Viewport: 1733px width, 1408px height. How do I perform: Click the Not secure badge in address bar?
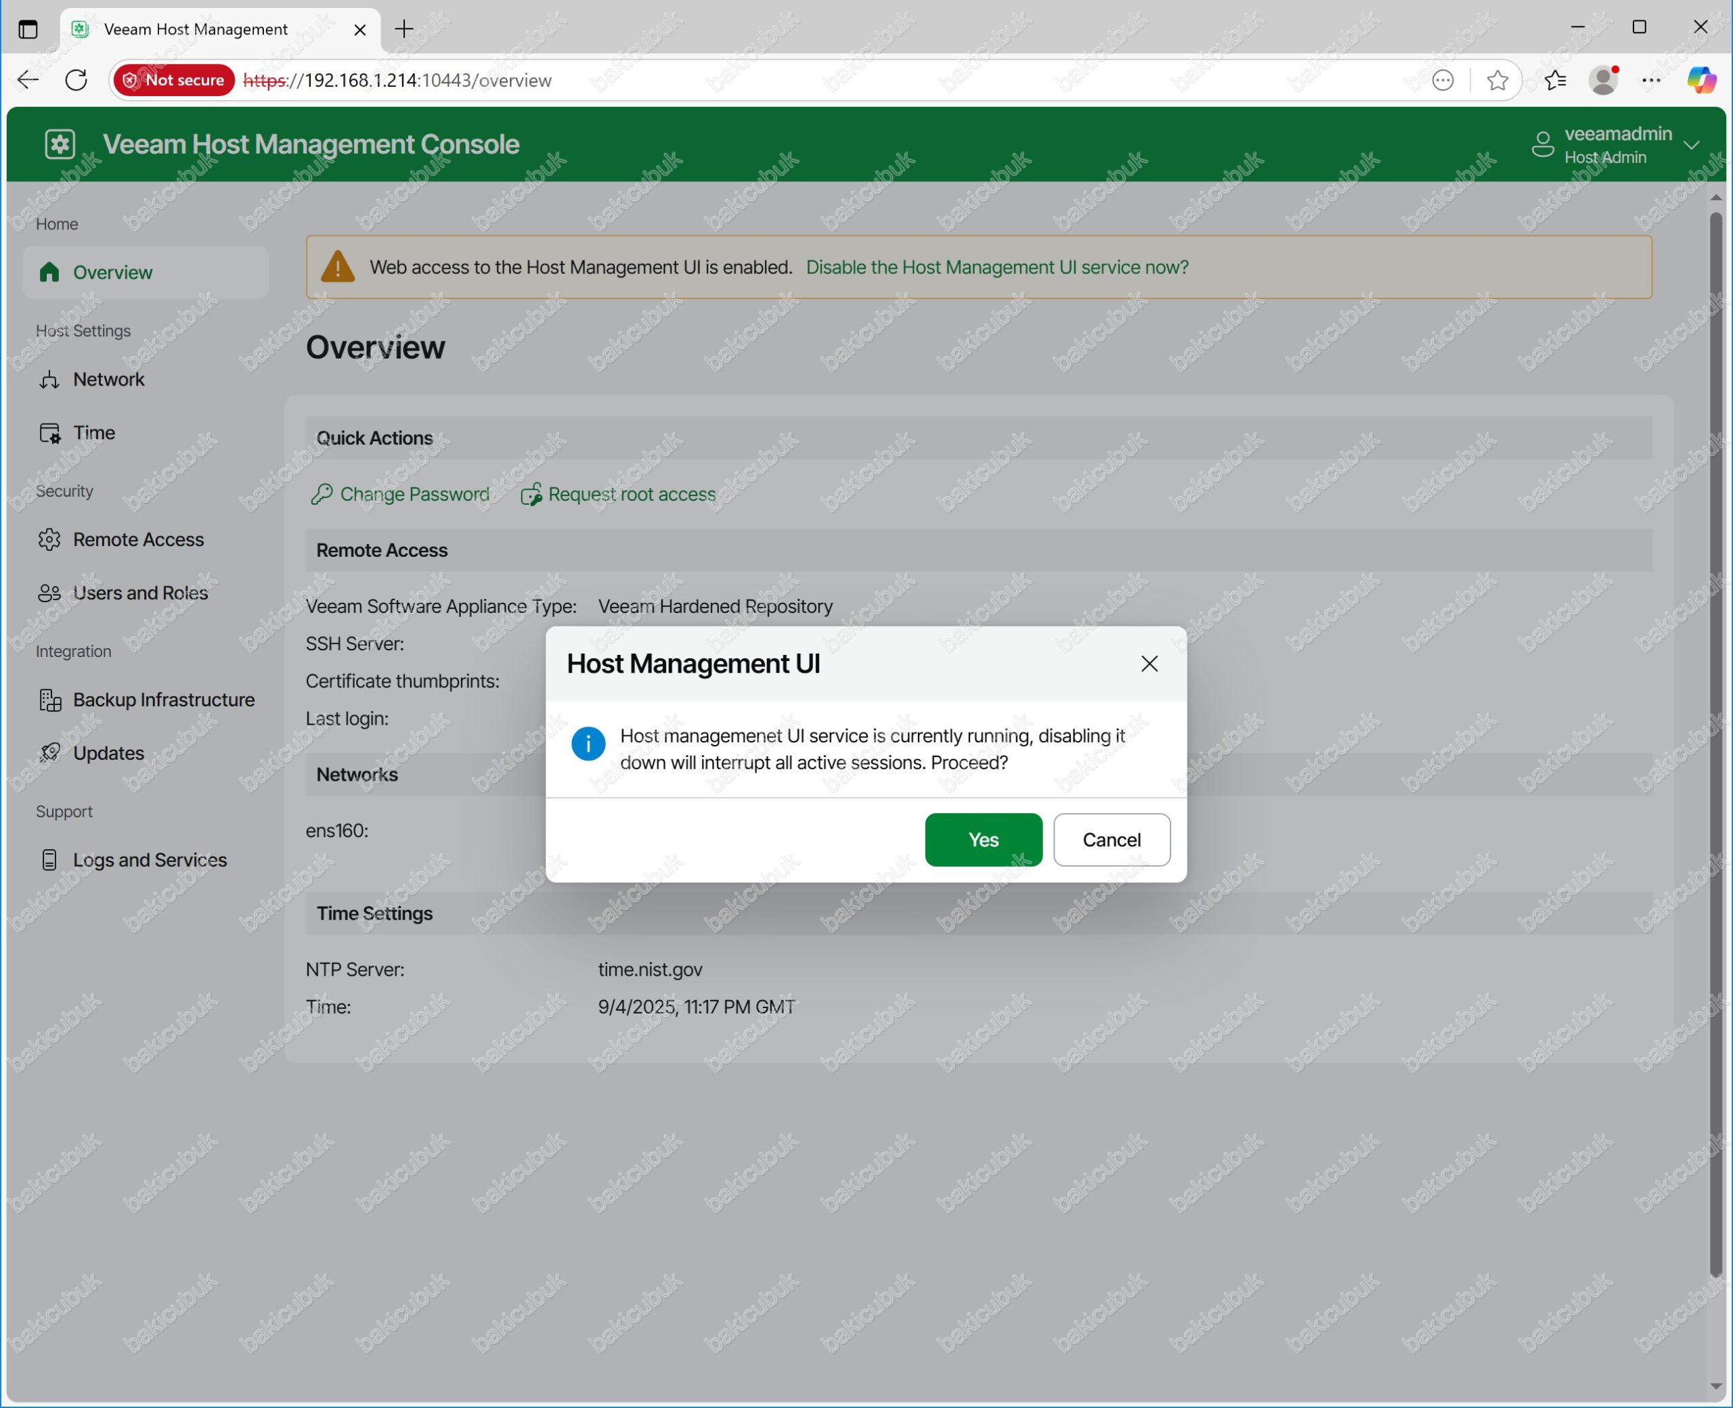pyautogui.click(x=173, y=81)
